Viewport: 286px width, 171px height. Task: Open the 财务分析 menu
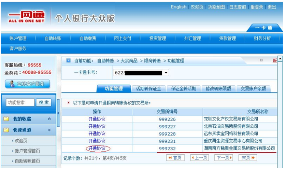(x=262, y=38)
